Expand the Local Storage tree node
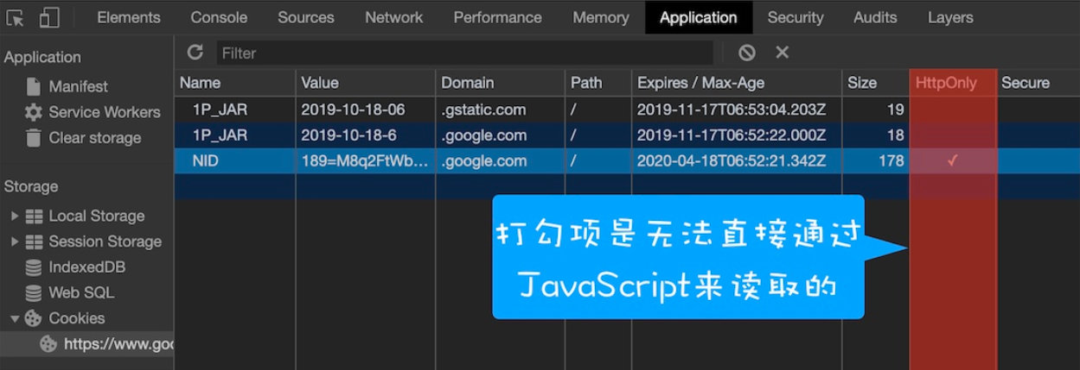1080x370 pixels. [15, 216]
